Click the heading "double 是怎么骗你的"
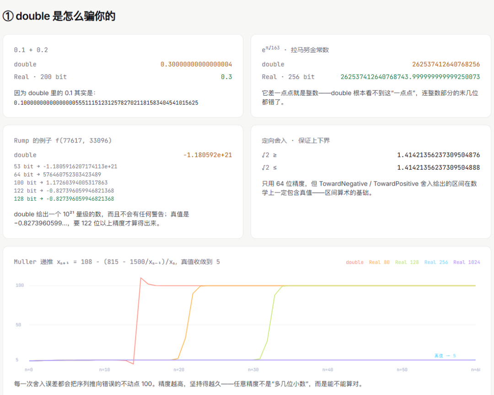The width and height of the screenshot is (494, 395). [x=59, y=16]
